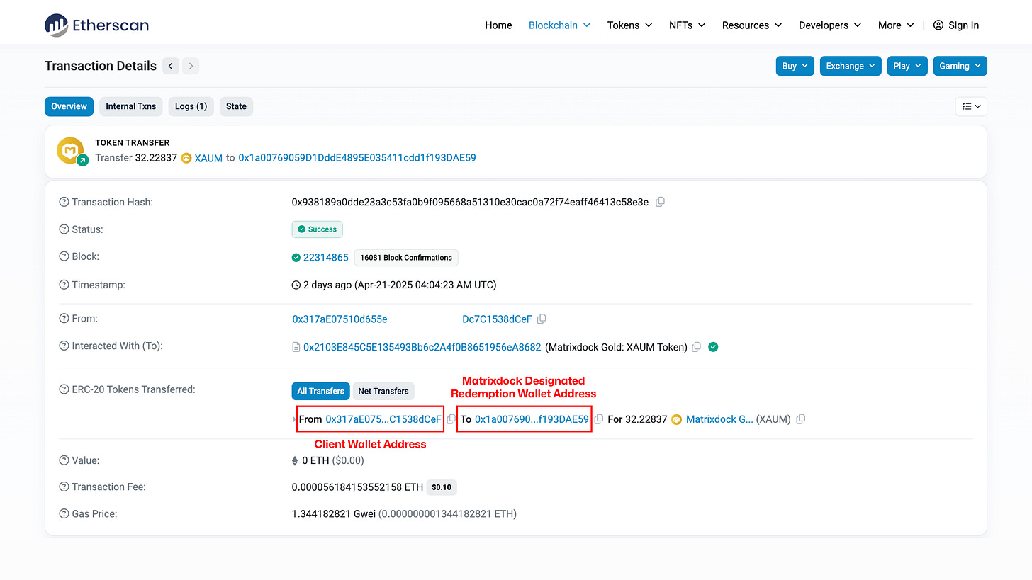Select the Net Transfers toggle

[x=383, y=391]
